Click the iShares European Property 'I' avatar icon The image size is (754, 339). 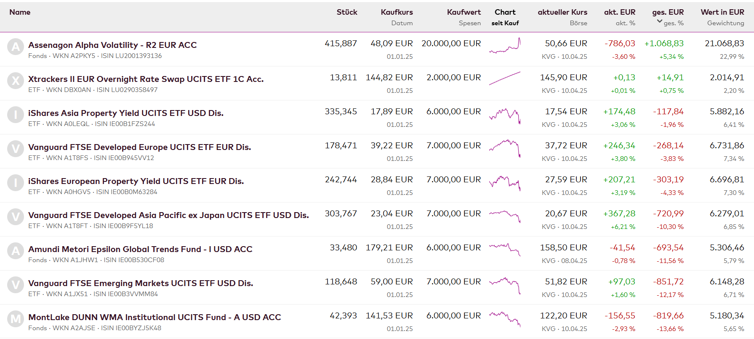16,183
